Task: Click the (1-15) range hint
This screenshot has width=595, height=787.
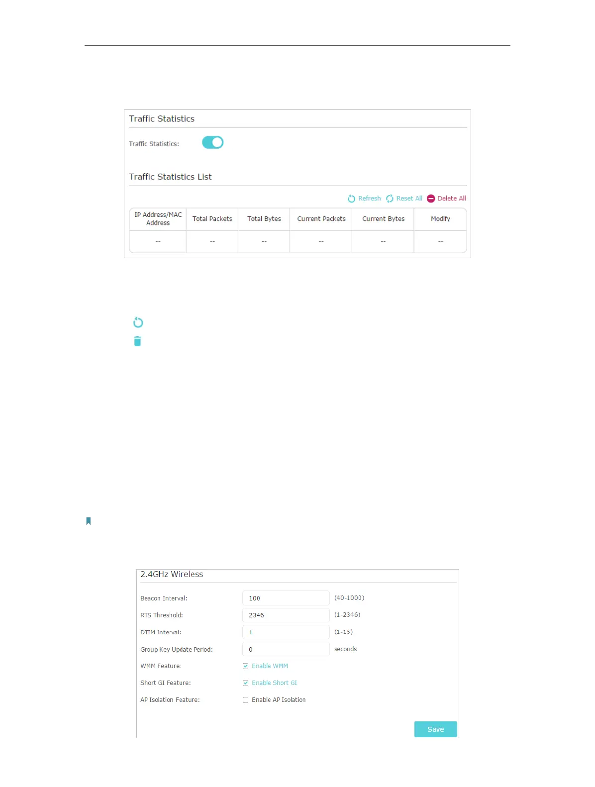Action: tap(343, 632)
